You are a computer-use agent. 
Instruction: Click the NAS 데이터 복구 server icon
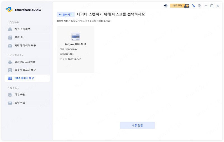click(10, 78)
